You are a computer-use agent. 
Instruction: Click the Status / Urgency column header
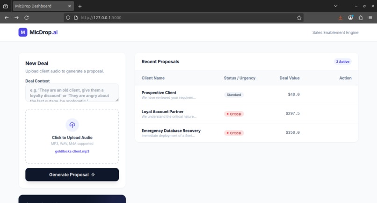click(x=239, y=78)
